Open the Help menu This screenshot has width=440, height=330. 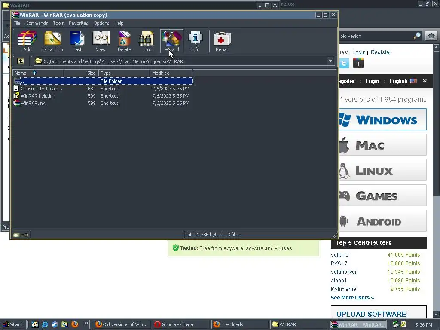[119, 23]
